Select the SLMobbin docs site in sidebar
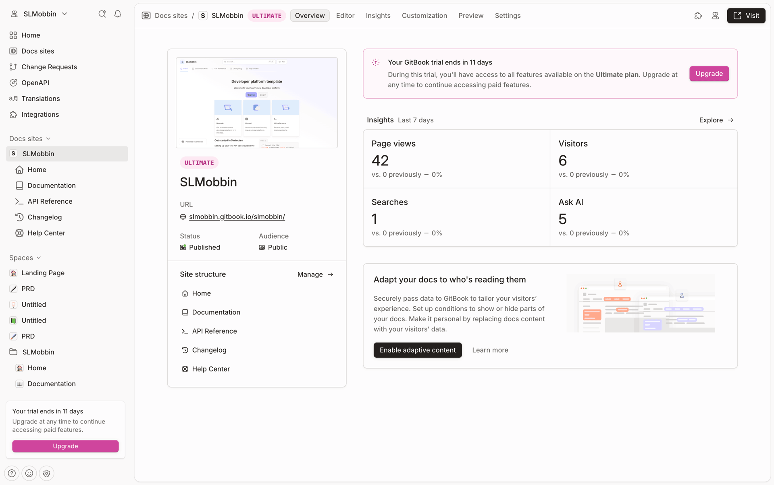 tap(67, 154)
